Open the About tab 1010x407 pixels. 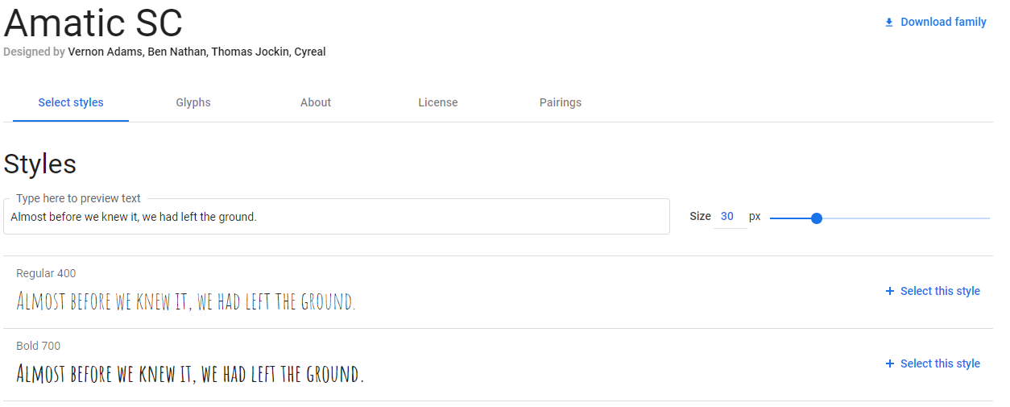316,102
